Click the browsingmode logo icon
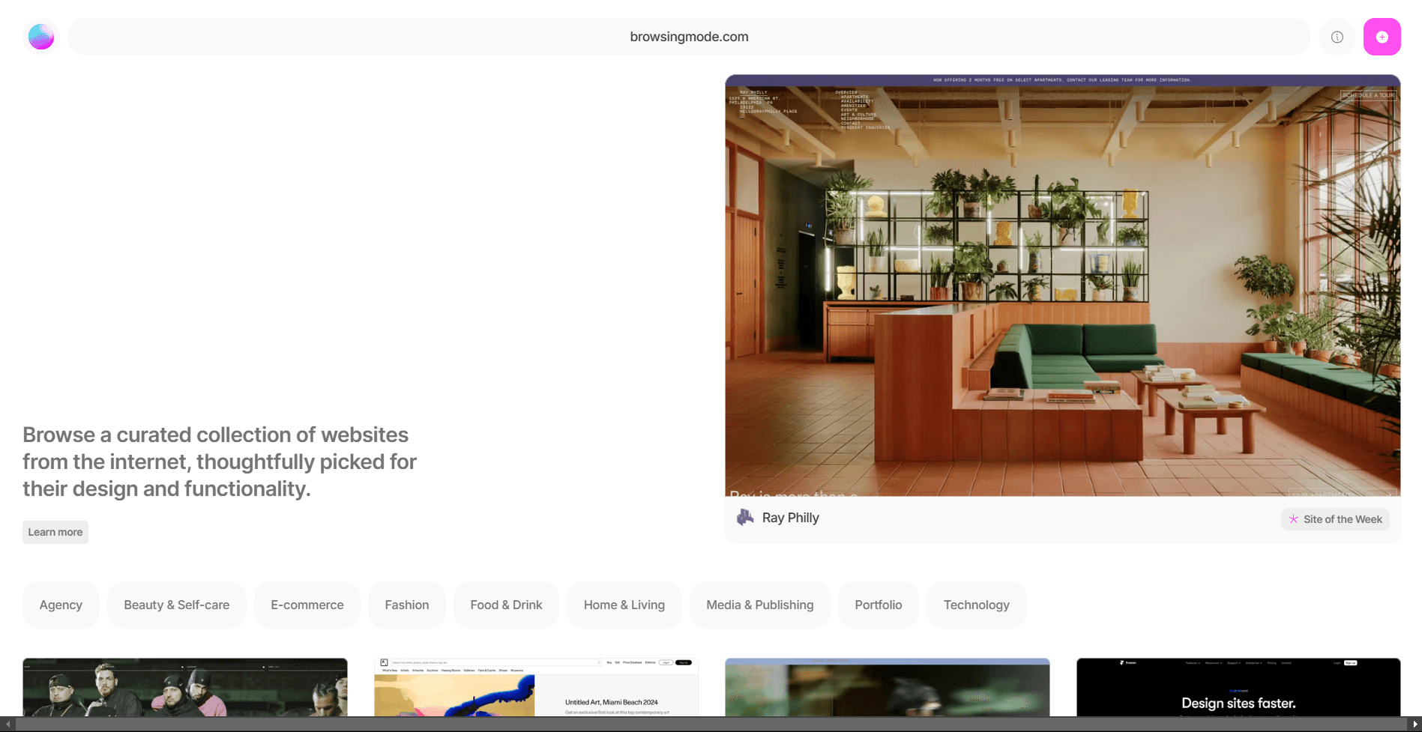 pos(40,36)
